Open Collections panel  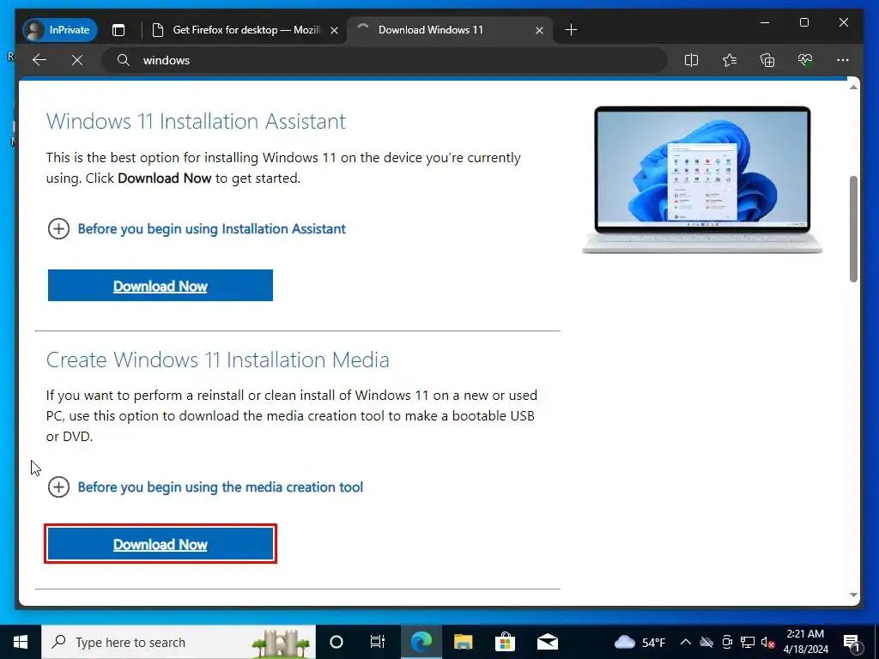pos(767,60)
